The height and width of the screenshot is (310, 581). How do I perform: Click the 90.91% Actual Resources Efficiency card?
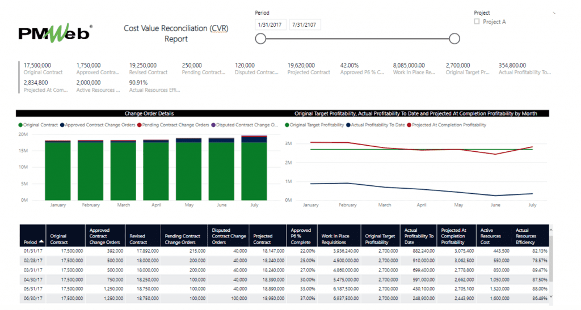pos(154,86)
